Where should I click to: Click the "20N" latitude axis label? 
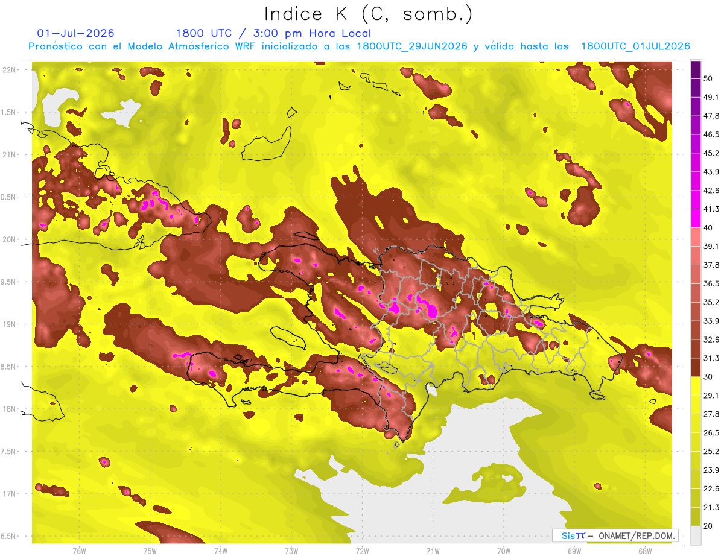(x=10, y=239)
